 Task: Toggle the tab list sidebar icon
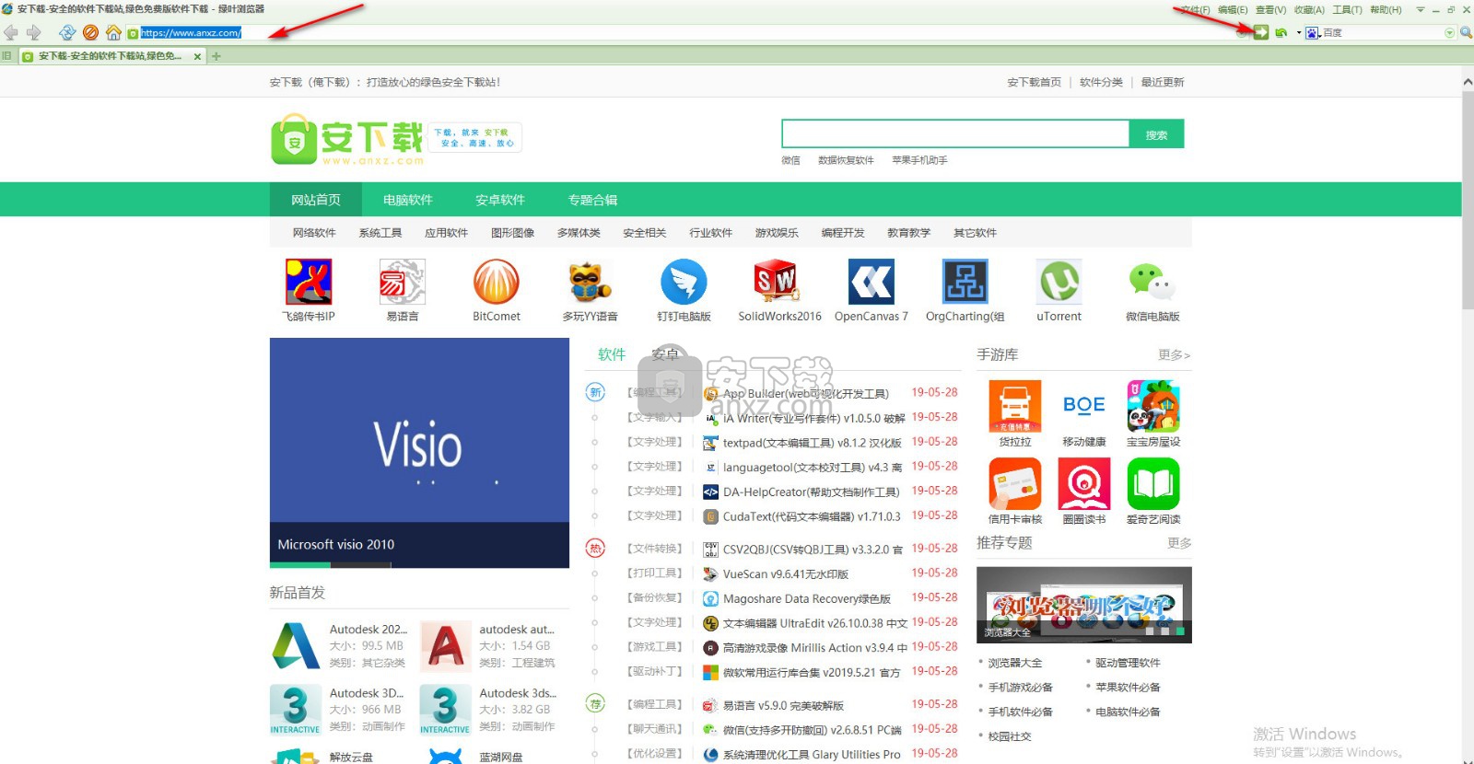[7, 56]
